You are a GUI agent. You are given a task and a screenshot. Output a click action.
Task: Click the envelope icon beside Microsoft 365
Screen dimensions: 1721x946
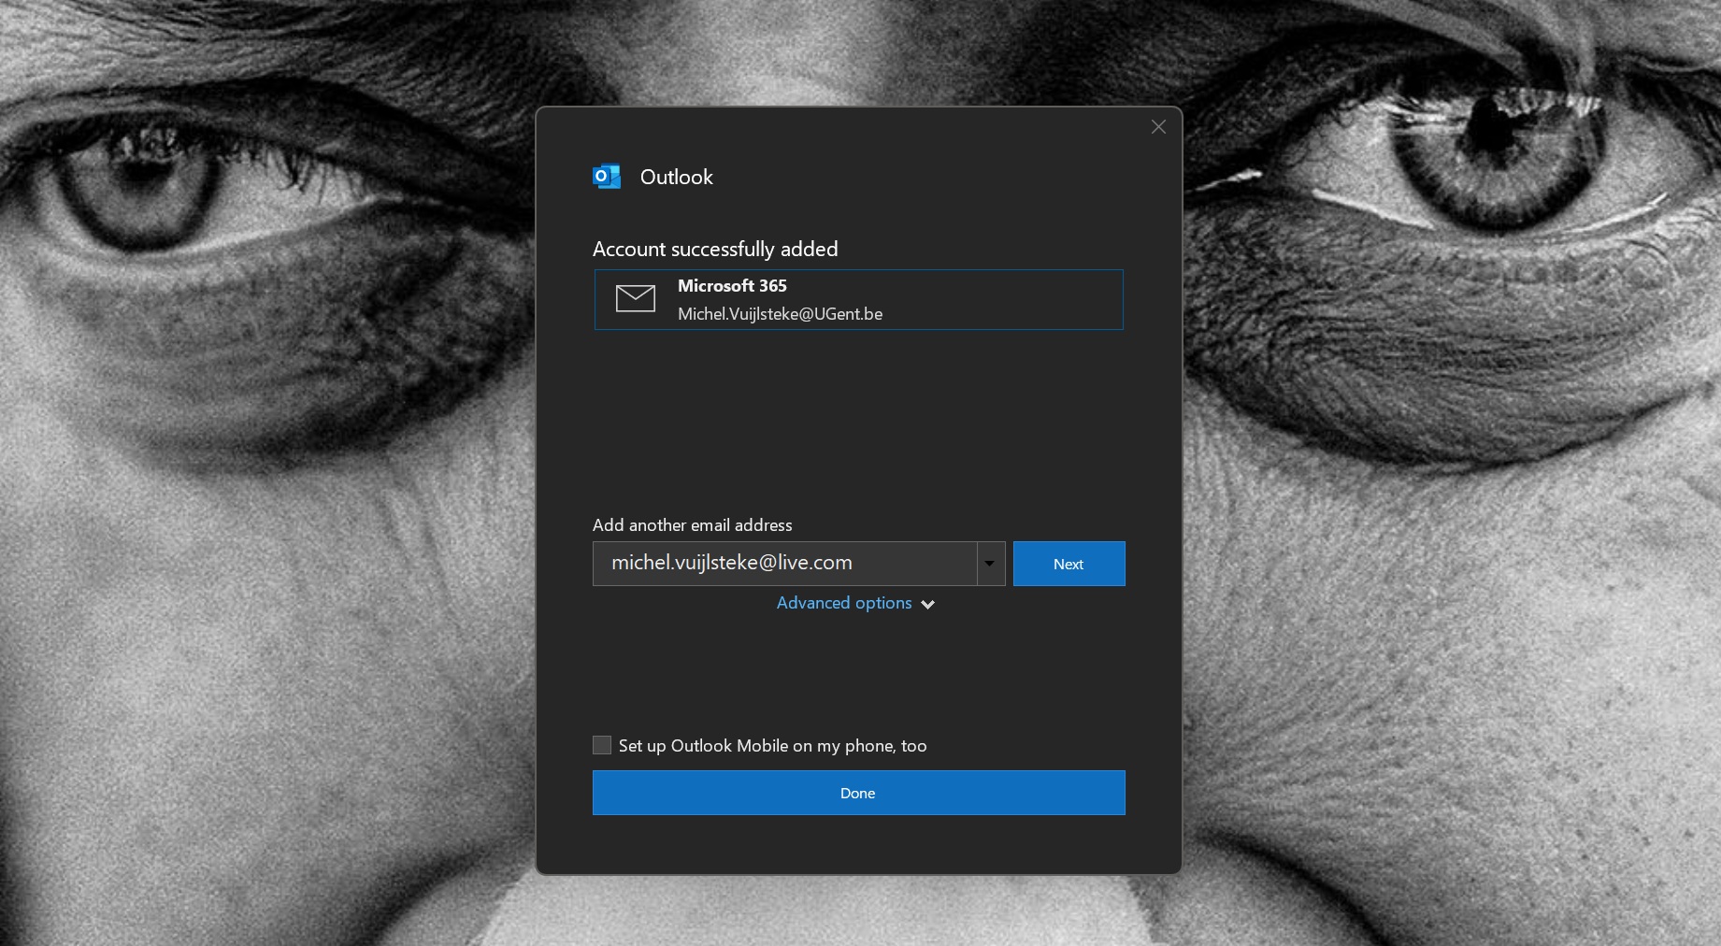[635, 299]
